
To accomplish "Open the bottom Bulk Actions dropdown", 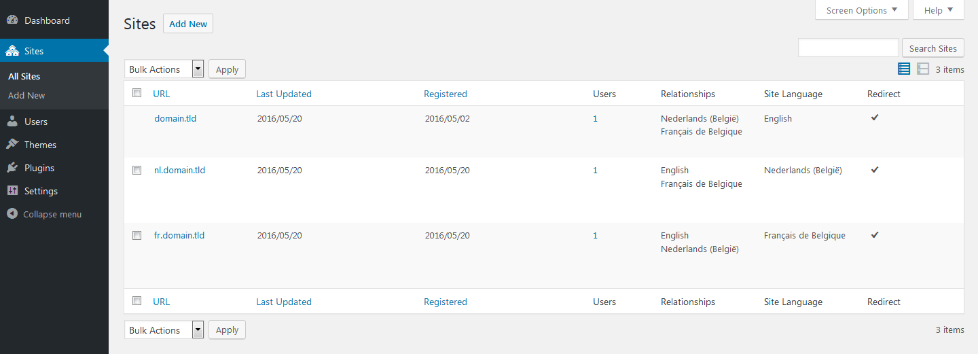I will [x=164, y=330].
